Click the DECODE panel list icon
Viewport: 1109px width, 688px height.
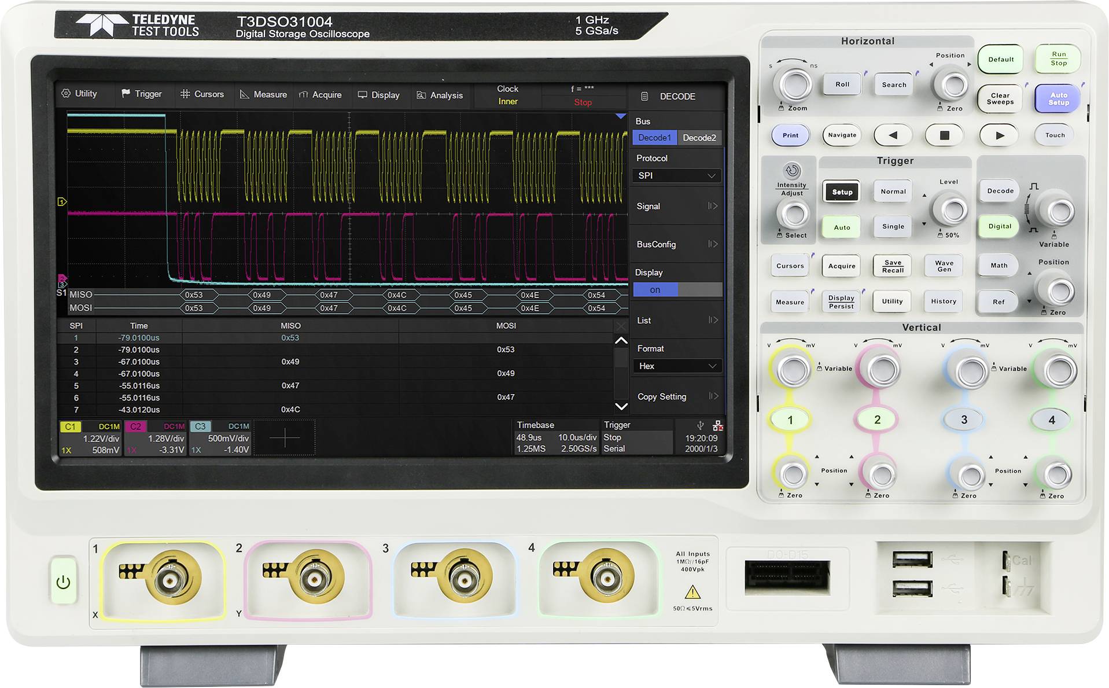[x=645, y=97]
